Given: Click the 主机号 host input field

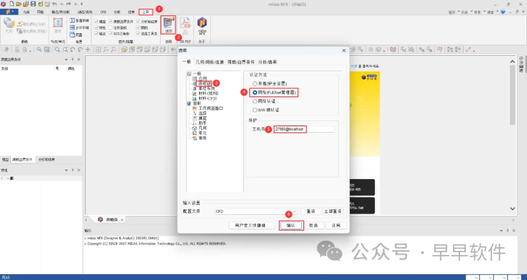Looking at the screenshot, I should [304, 129].
